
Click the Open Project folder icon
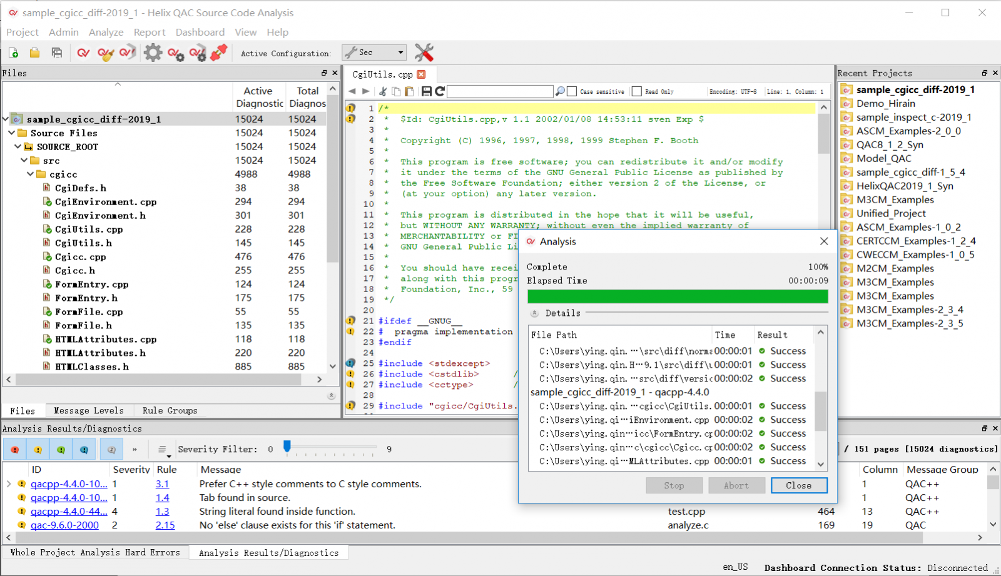click(35, 53)
